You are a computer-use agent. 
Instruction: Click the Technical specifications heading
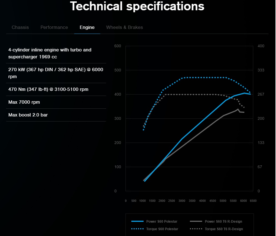[x=137, y=6]
